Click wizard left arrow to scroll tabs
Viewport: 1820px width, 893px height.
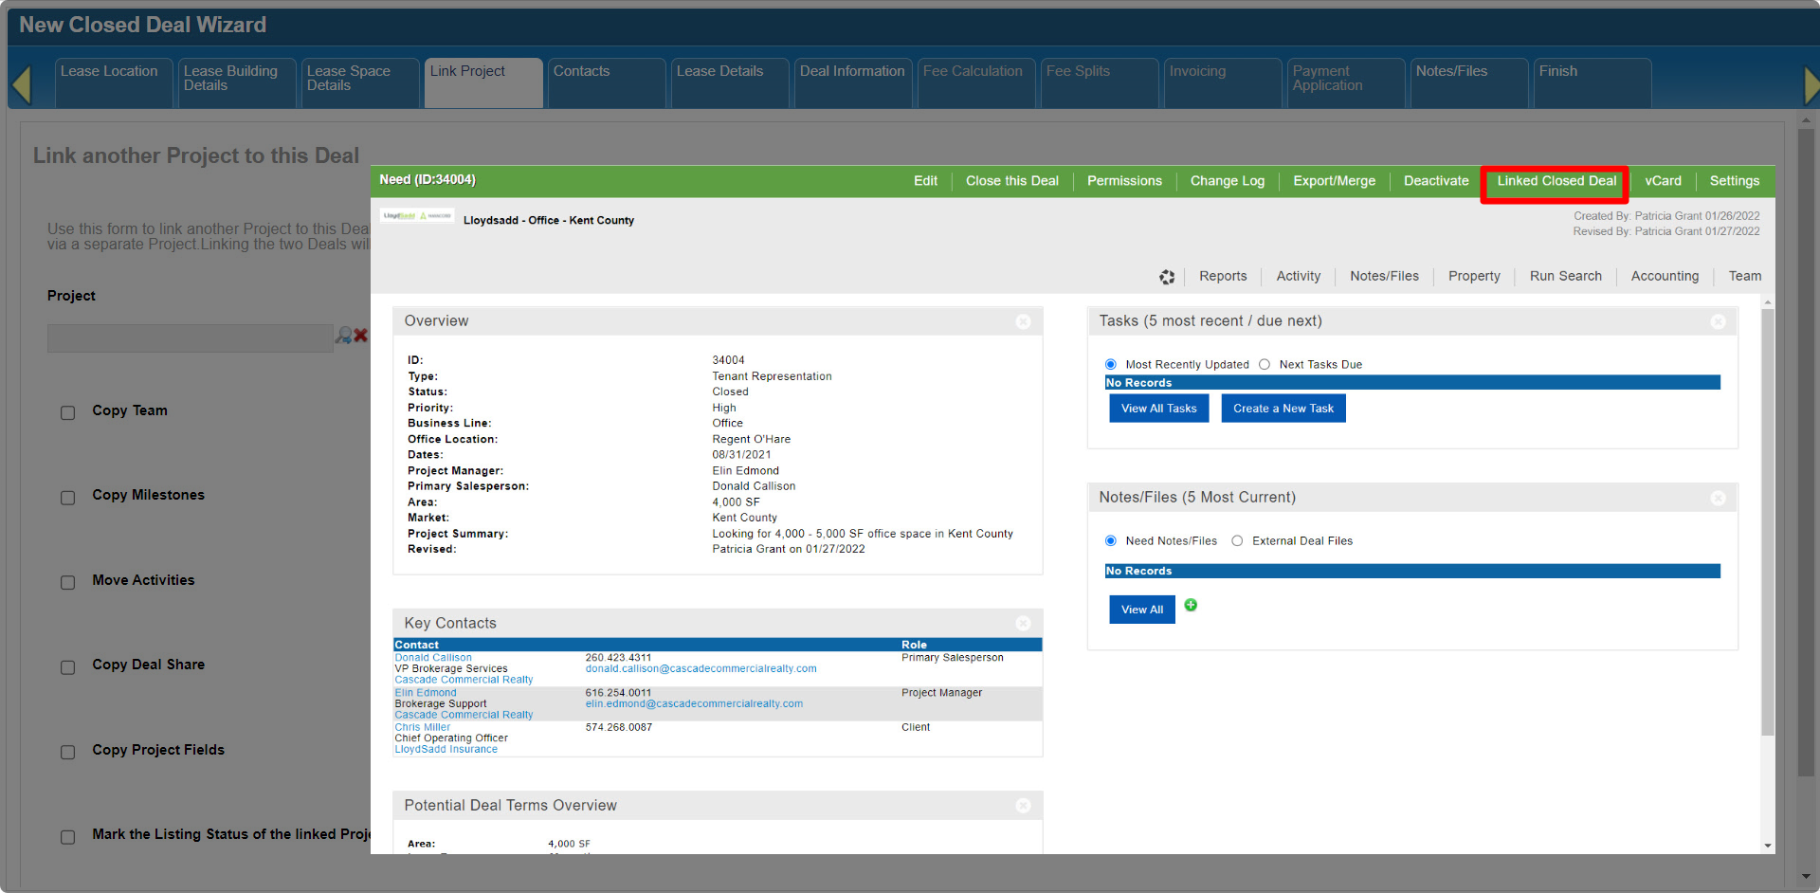pyautogui.click(x=22, y=85)
